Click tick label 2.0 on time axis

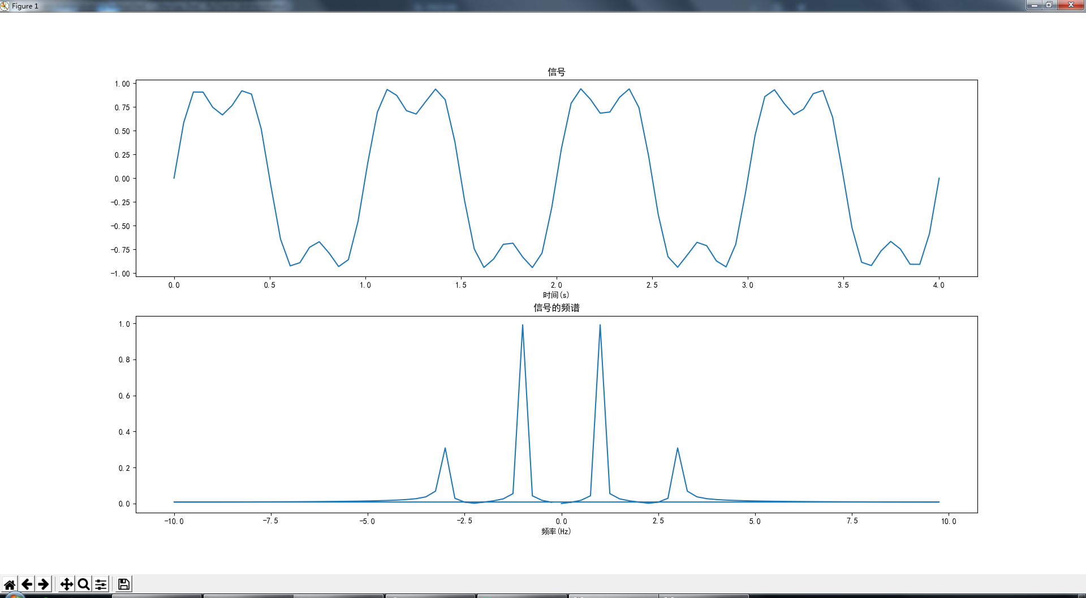click(557, 285)
